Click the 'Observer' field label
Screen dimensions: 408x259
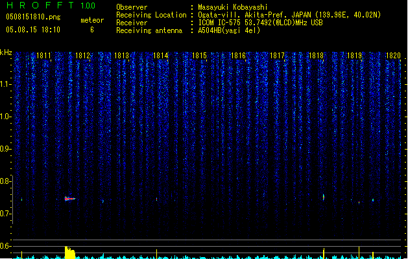[x=132, y=7]
